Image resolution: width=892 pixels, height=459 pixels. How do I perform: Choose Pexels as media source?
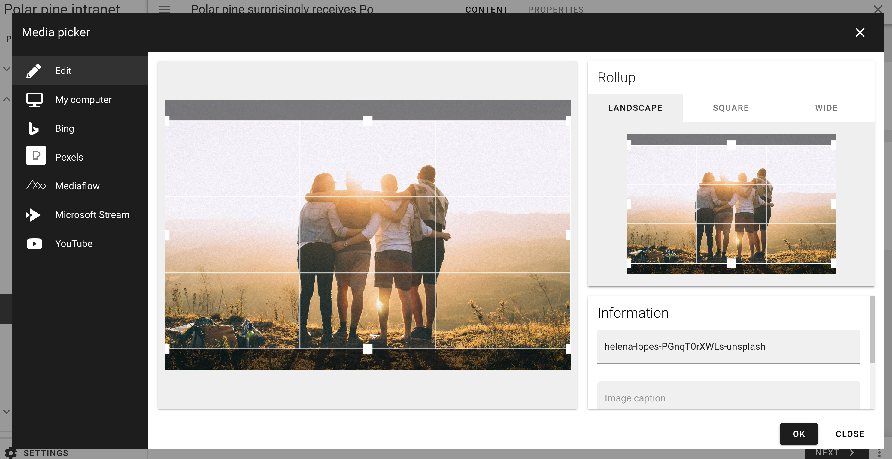pyautogui.click(x=80, y=157)
